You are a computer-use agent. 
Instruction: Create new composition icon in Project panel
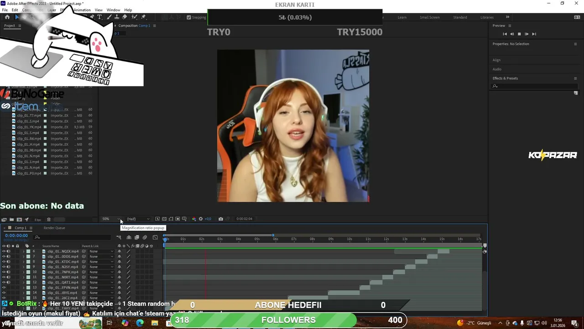point(19,219)
